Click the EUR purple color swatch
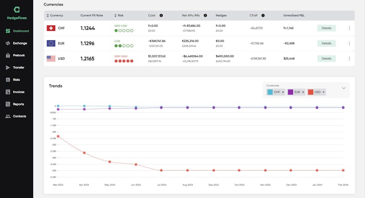 [291, 92]
